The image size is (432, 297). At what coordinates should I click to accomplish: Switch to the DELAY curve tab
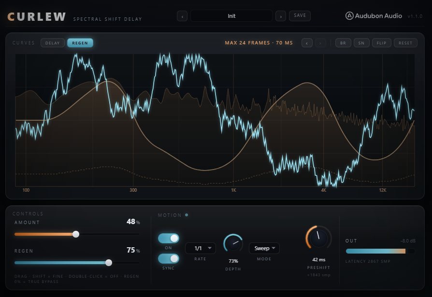click(52, 43)
